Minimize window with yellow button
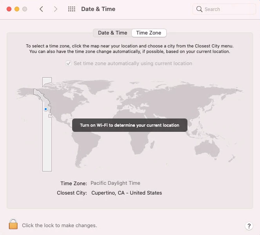The image size is (260, 235). pos(17,9)
